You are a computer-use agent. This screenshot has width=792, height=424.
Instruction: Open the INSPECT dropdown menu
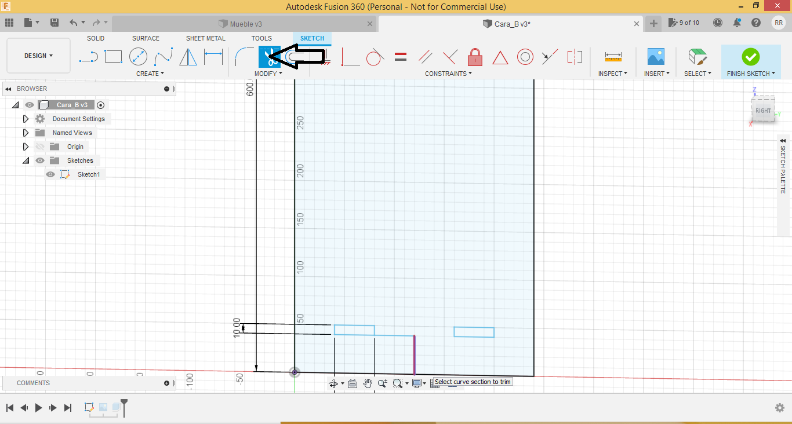(613, 74)
